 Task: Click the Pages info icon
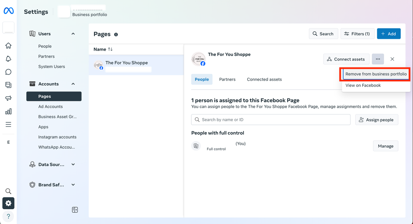116,34
